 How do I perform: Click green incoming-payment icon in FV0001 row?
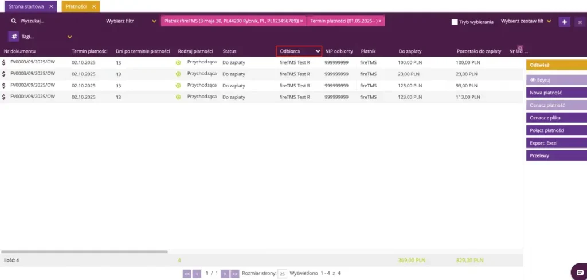[178, 97]
